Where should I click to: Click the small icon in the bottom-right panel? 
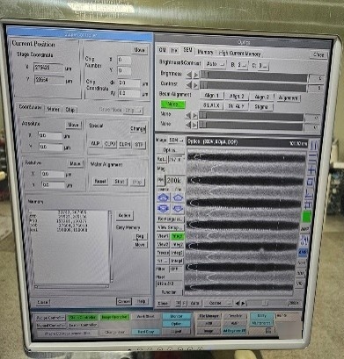coord(268,331)
